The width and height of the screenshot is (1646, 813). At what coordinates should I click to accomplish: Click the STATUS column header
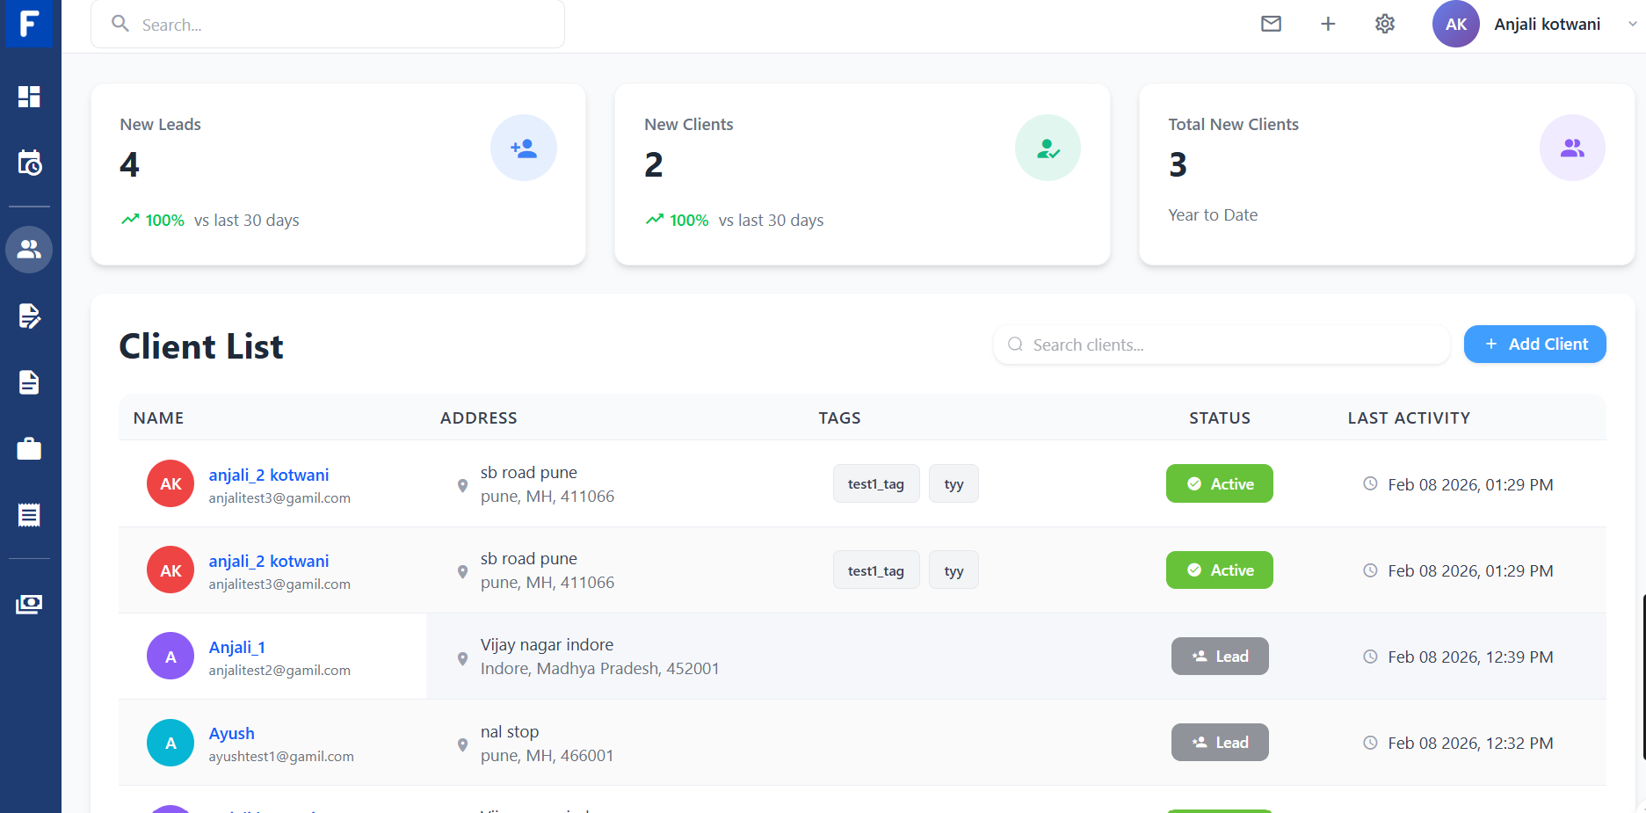1220,417
